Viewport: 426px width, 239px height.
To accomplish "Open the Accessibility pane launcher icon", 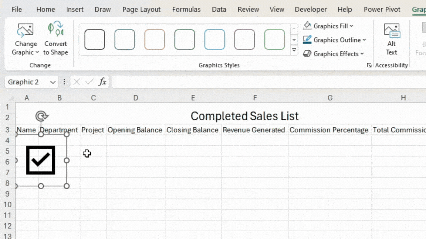I will click(x=369, y=65).
